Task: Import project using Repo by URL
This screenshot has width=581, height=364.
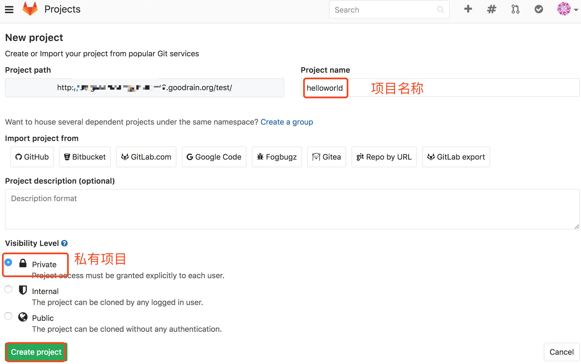Action: click(x=384, y=157)
